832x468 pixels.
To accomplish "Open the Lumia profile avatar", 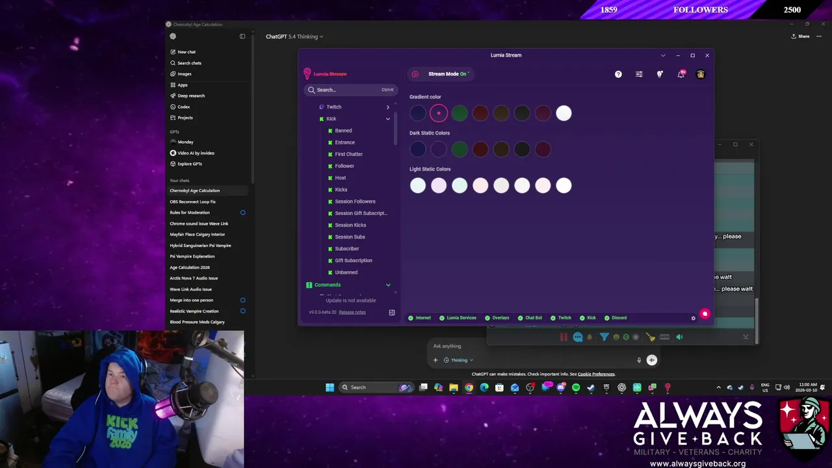I will (x=701, y=74).
